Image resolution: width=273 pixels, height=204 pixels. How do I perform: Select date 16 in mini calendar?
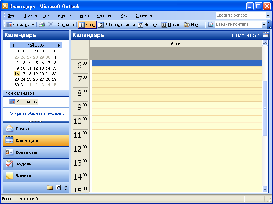(x=17, y=74)
